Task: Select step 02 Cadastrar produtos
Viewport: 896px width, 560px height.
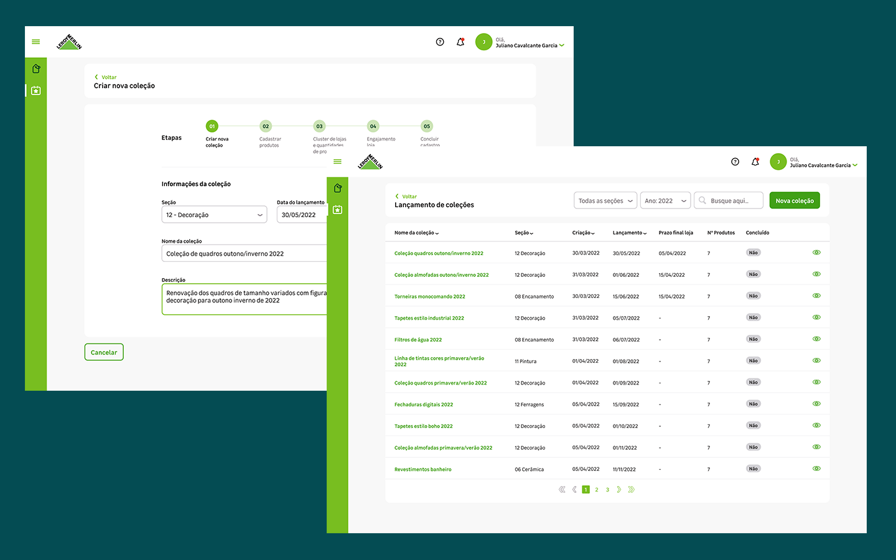Action: [x=266, y=126]
